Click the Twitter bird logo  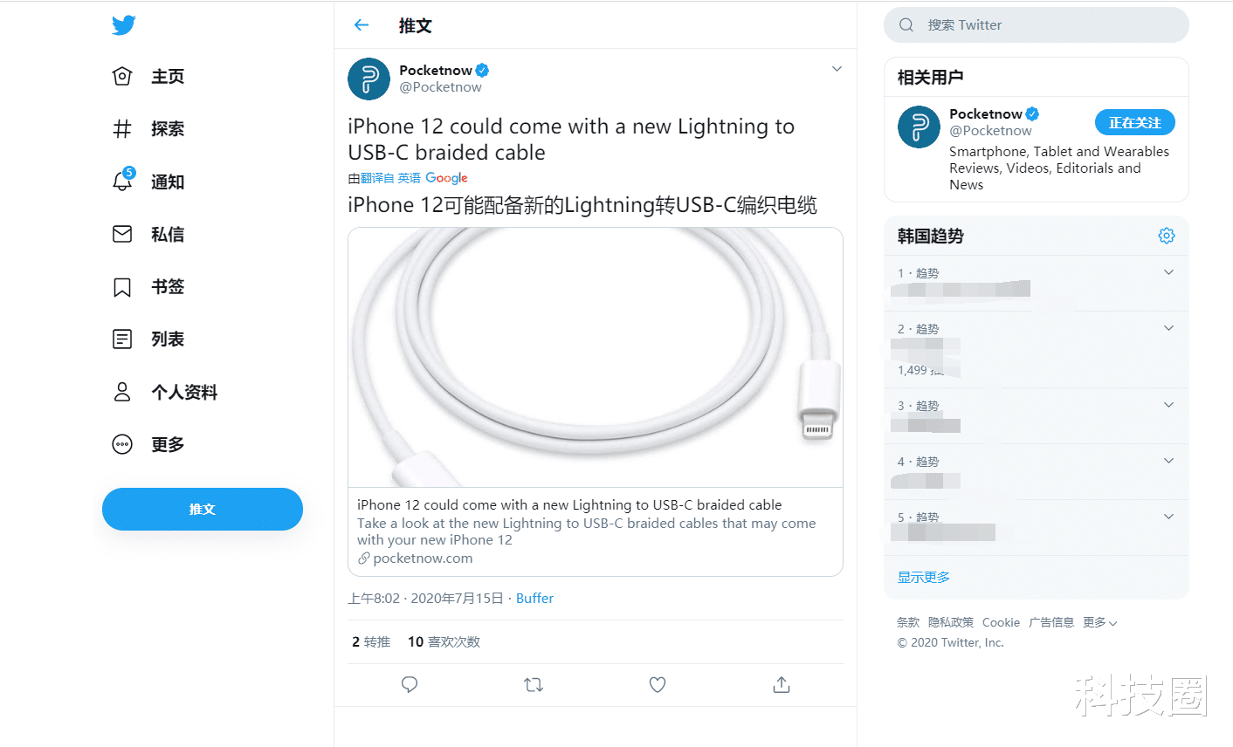coord(123,24)
